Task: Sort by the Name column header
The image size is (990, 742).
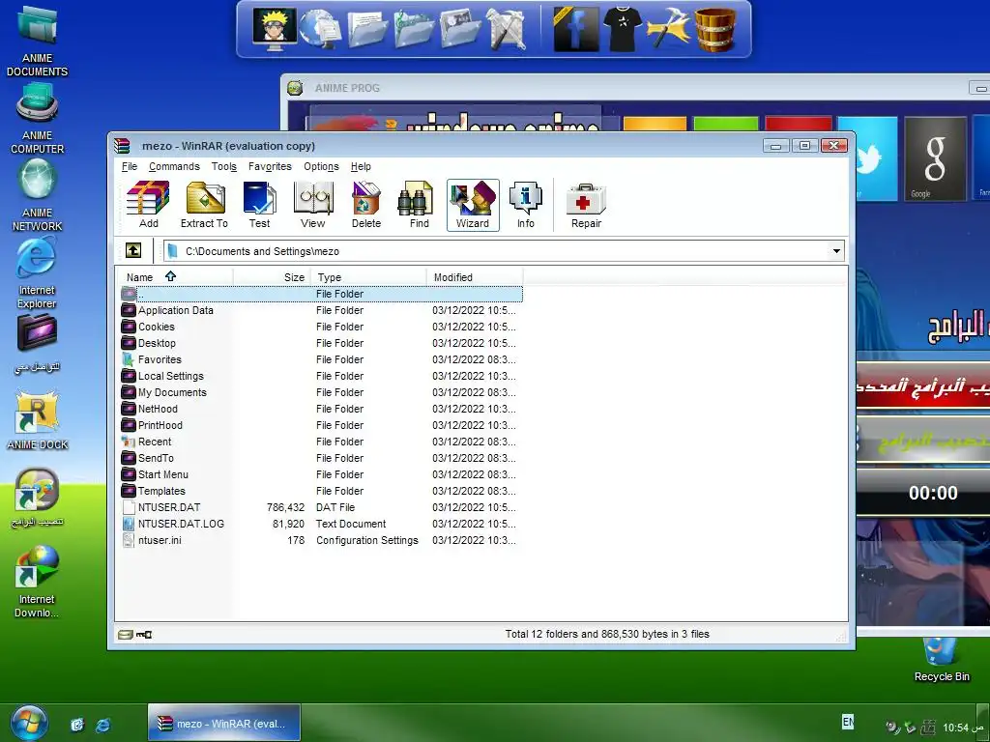Action: [x=174, y=277]
